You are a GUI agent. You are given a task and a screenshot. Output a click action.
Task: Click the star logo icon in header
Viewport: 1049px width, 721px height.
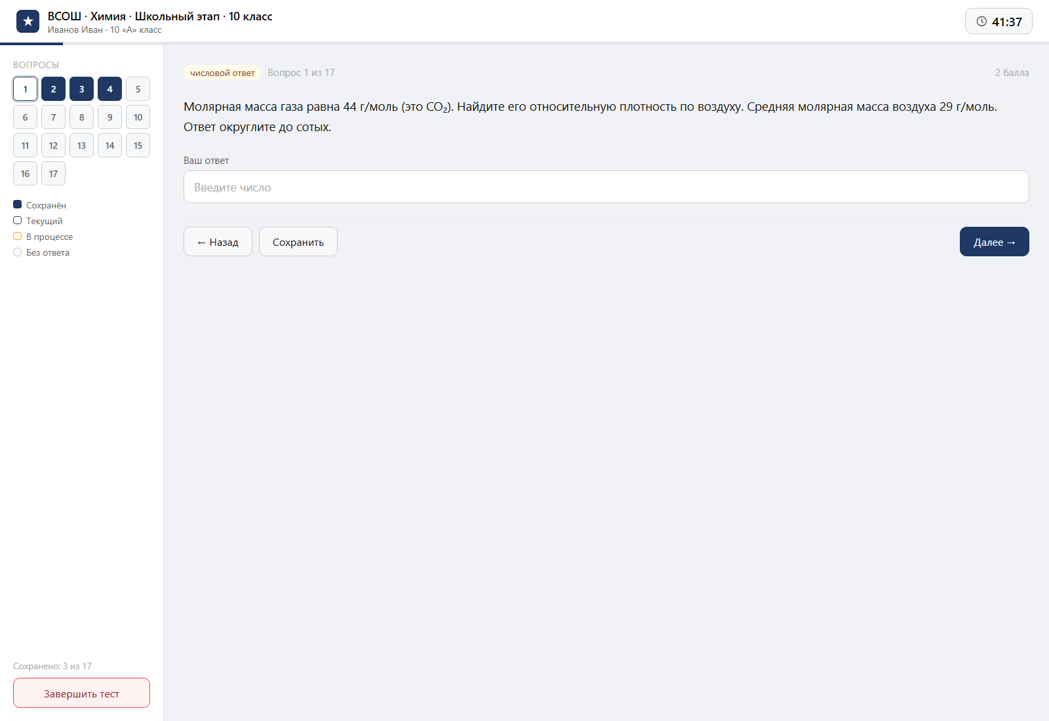point(28,22)
